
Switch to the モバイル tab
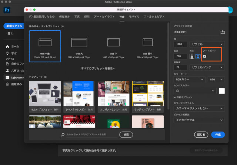(134, 17)
